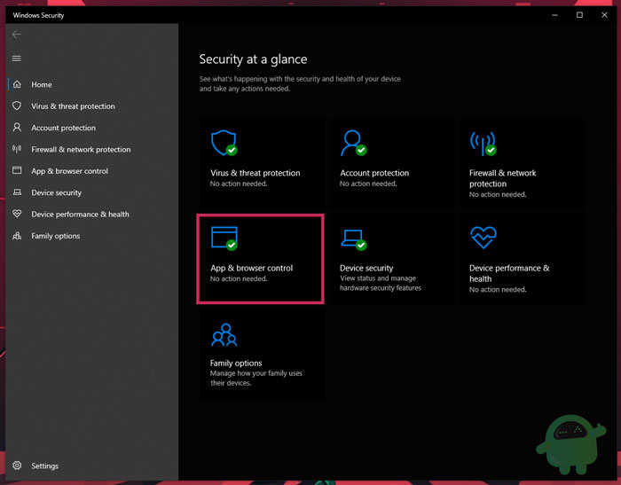
Task: Open the Family options tile title
Action: (x=236, y=363)
